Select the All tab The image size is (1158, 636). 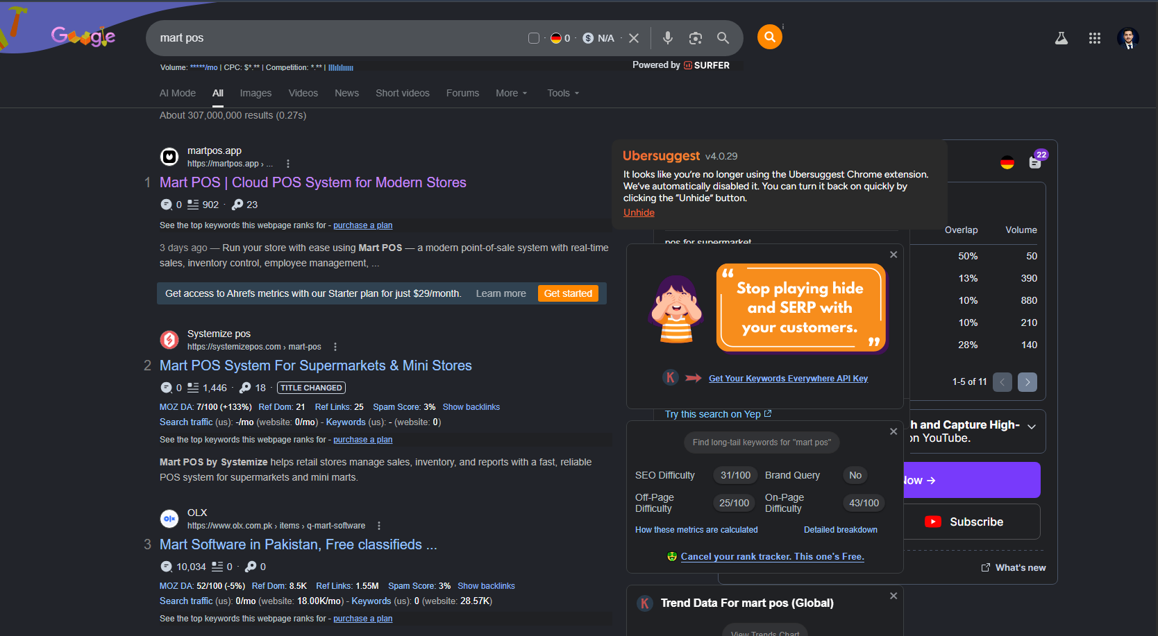click(218, 93)
